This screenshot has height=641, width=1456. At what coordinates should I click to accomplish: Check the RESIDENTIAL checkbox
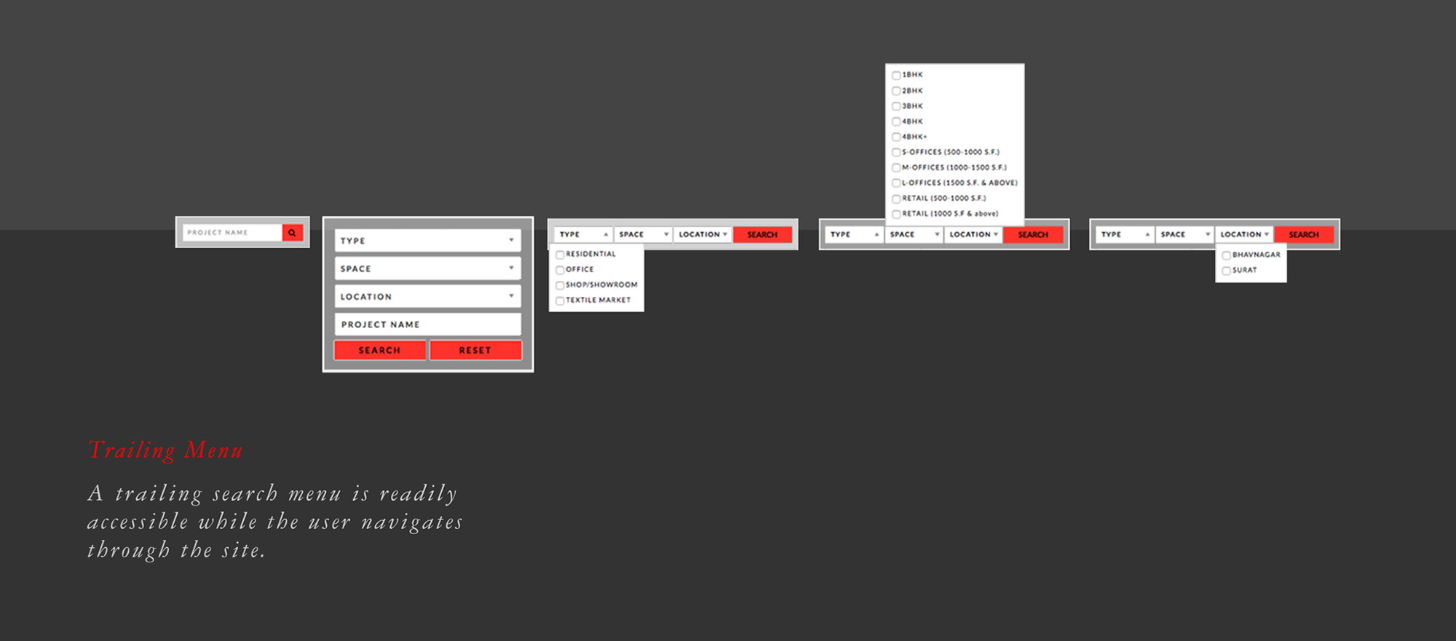560,255
